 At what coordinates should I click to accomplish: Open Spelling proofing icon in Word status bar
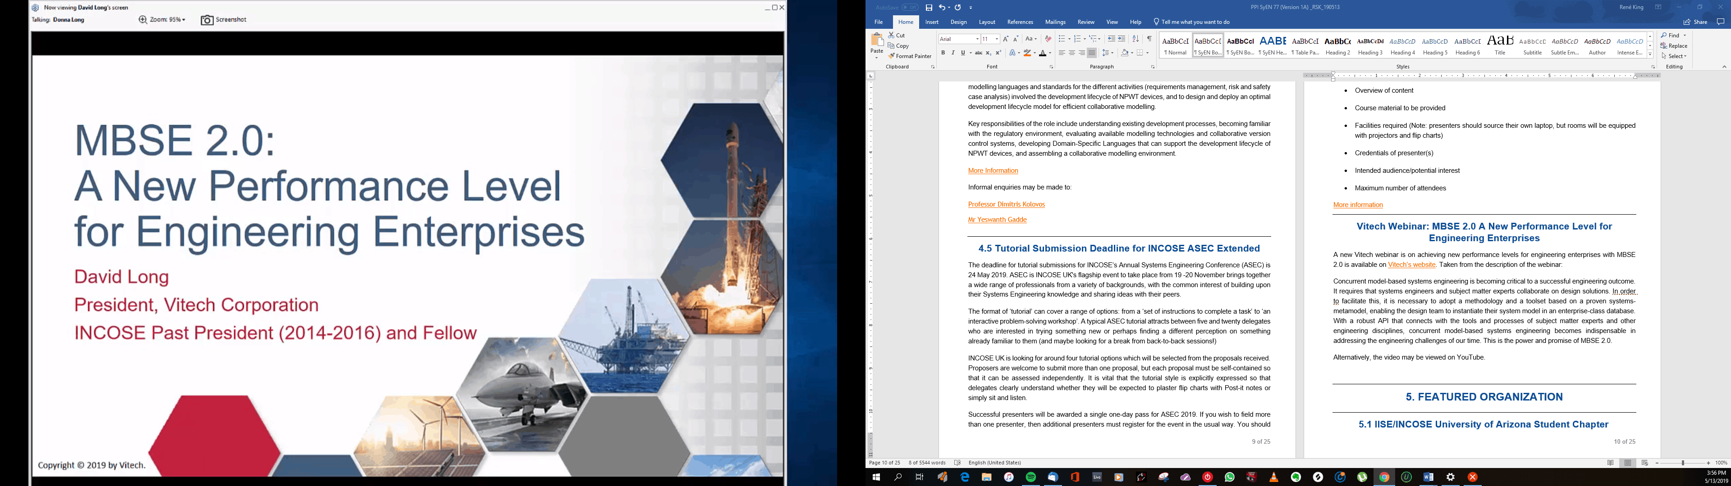click(x=957, y=463)
